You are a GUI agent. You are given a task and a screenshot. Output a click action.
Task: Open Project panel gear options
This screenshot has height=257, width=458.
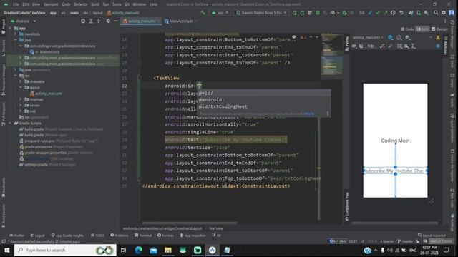click(x=108, y=21)
